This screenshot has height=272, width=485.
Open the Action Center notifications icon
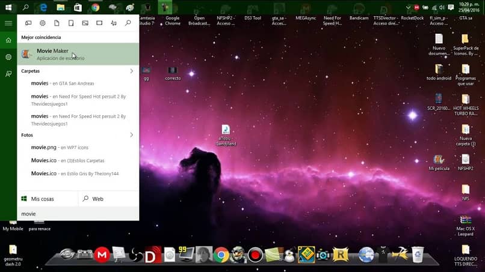point(451,7)
